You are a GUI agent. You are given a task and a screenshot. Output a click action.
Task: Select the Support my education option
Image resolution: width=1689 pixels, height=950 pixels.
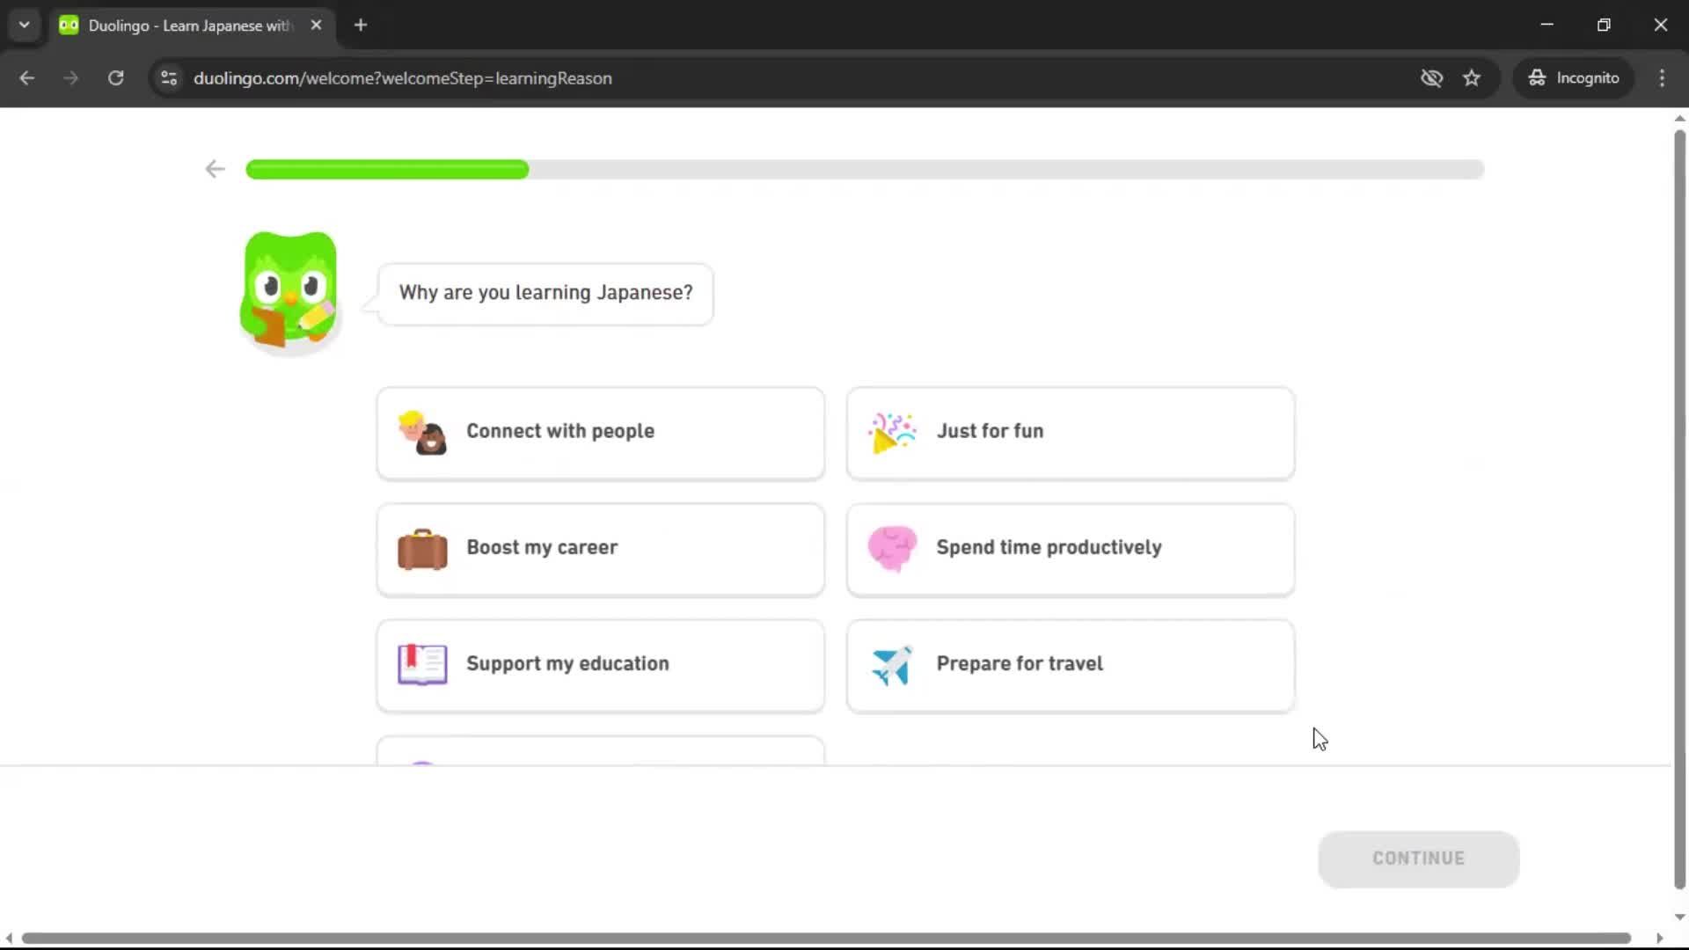pos(601,665)
